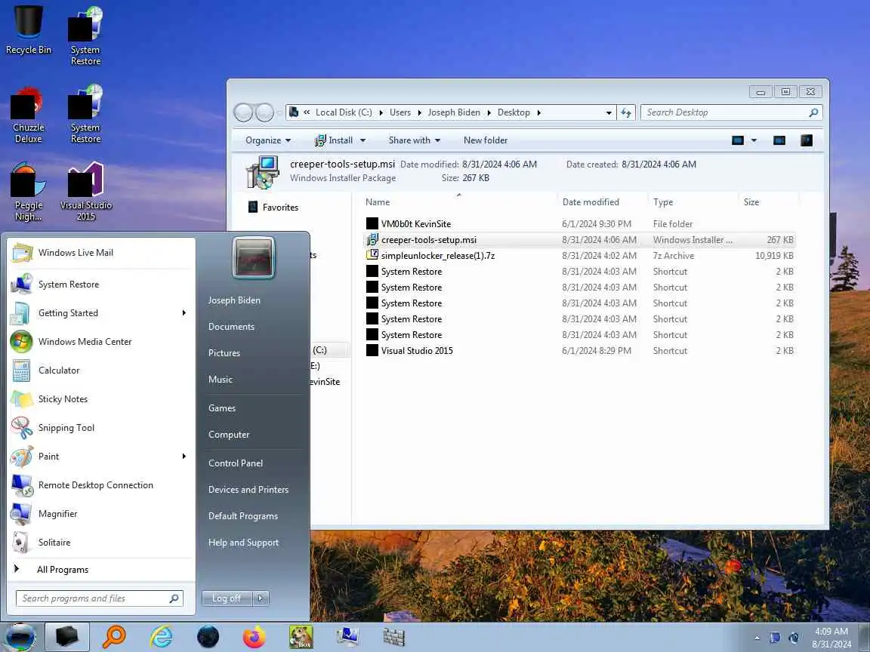This screenshot has height=652, width=870.
Task: Open Chuzzle Deluxe desktop shortcut
Action: [28, 115]
